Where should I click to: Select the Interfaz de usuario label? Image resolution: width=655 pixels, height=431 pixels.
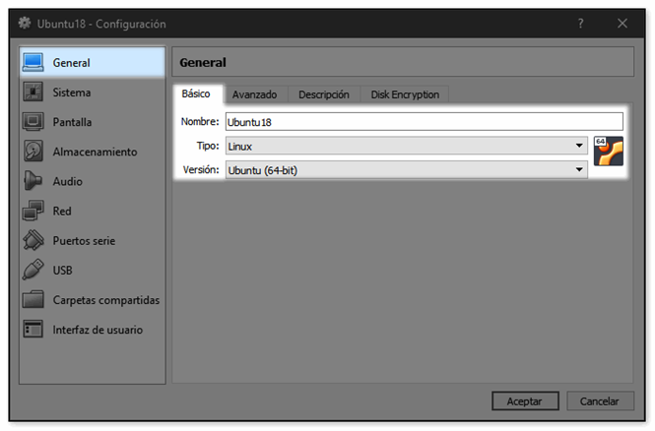[98, 330]
